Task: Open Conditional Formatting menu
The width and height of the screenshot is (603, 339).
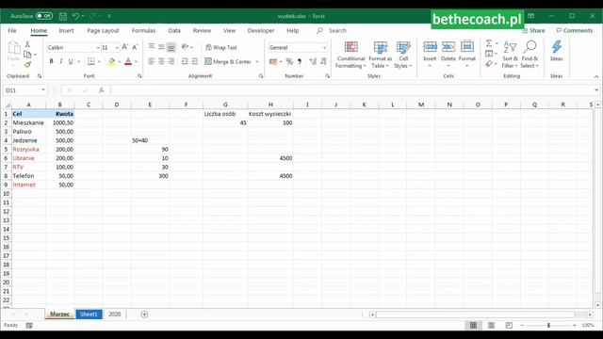Action: [x=350, y=55]
